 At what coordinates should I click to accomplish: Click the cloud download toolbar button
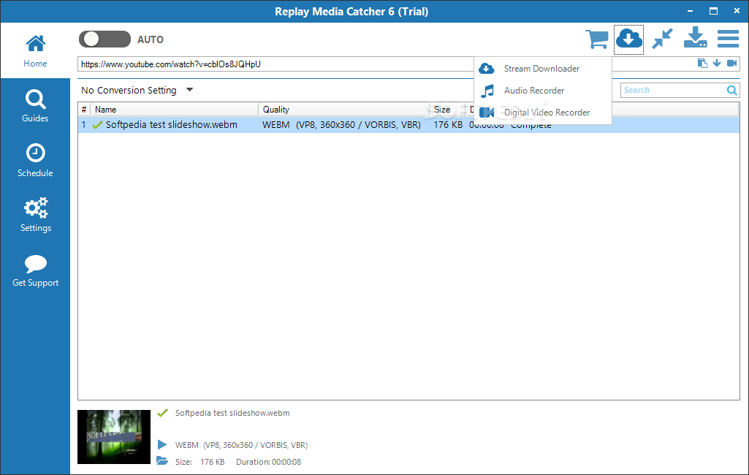[628, 39]
